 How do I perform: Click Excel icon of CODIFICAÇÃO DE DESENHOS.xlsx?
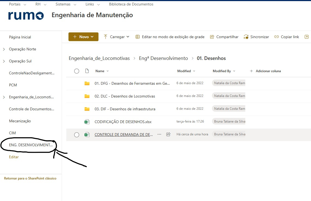87,122
